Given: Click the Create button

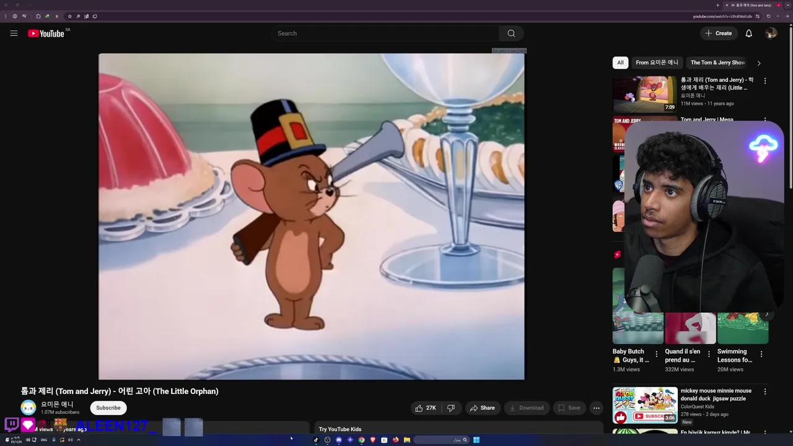Looking at the screenshot, I should (719, 33).
